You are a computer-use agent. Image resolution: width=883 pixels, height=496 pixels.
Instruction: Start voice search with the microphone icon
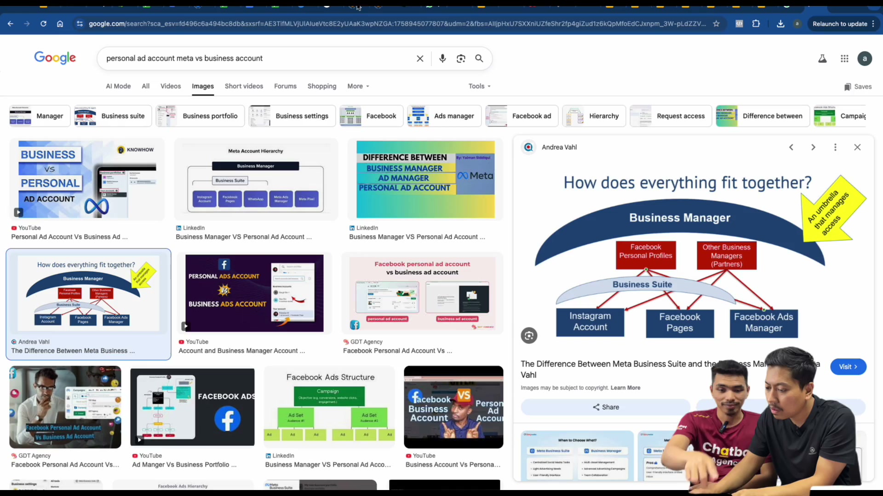coord(442,58)
